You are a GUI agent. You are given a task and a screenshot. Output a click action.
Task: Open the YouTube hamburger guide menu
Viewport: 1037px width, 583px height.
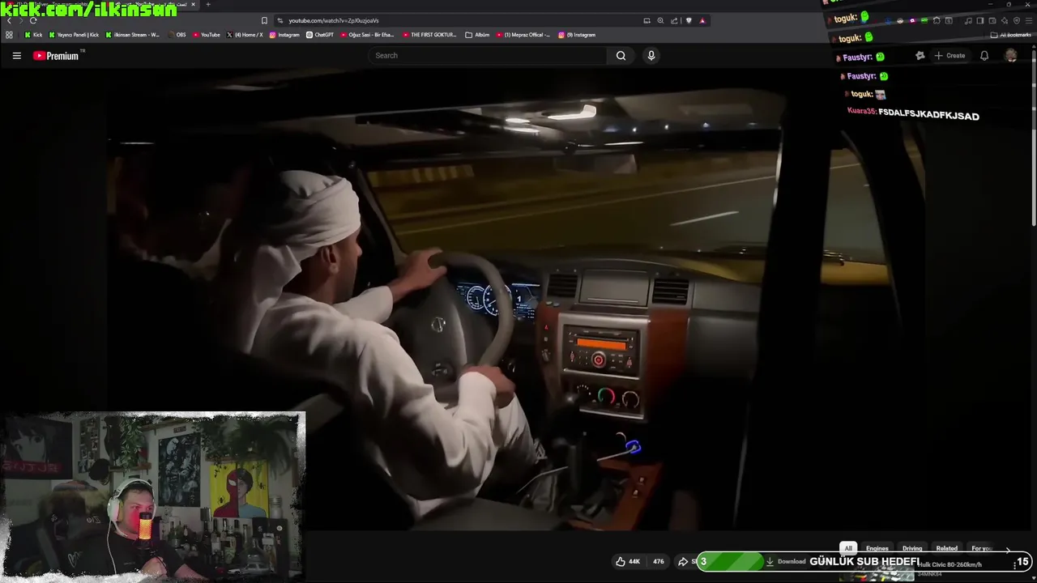click(16, 56)
